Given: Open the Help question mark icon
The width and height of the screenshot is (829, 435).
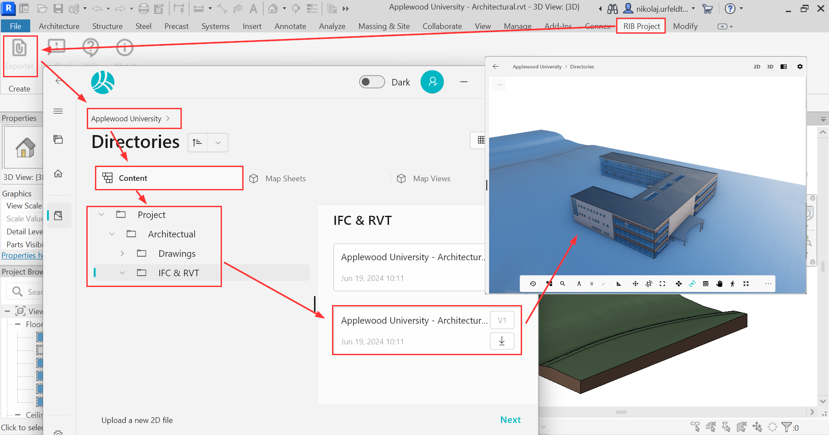Looking at the screenshot, I should [x=91, y=47].
